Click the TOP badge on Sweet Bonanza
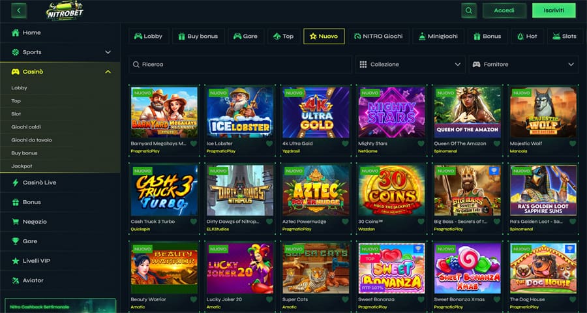 click(370, 258)
